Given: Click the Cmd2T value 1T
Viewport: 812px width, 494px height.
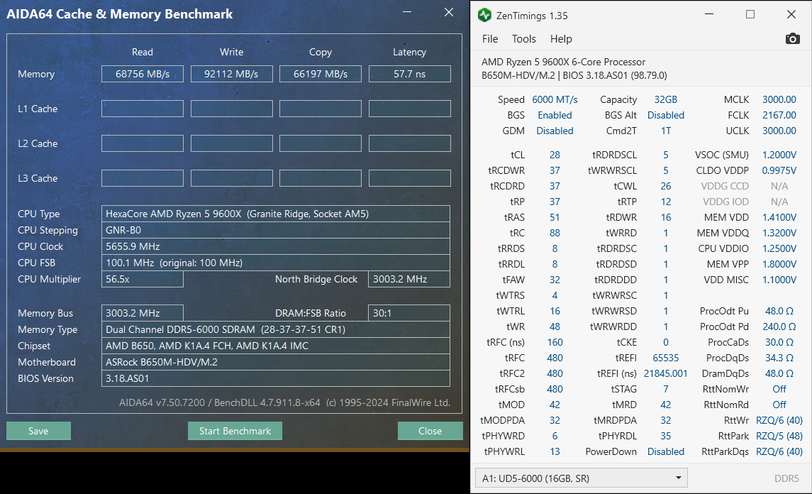Looking at the screenshot, I should point(665,131).
